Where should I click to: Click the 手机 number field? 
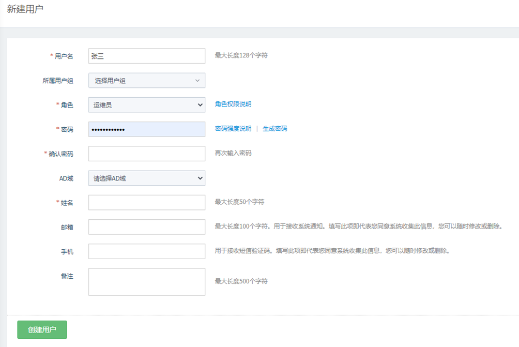pos(147,251)
